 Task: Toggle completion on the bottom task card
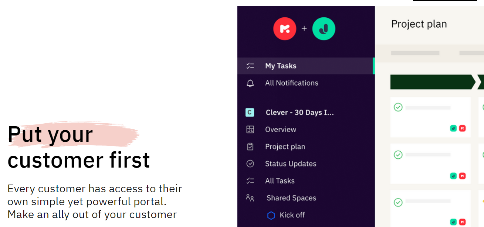398,203
